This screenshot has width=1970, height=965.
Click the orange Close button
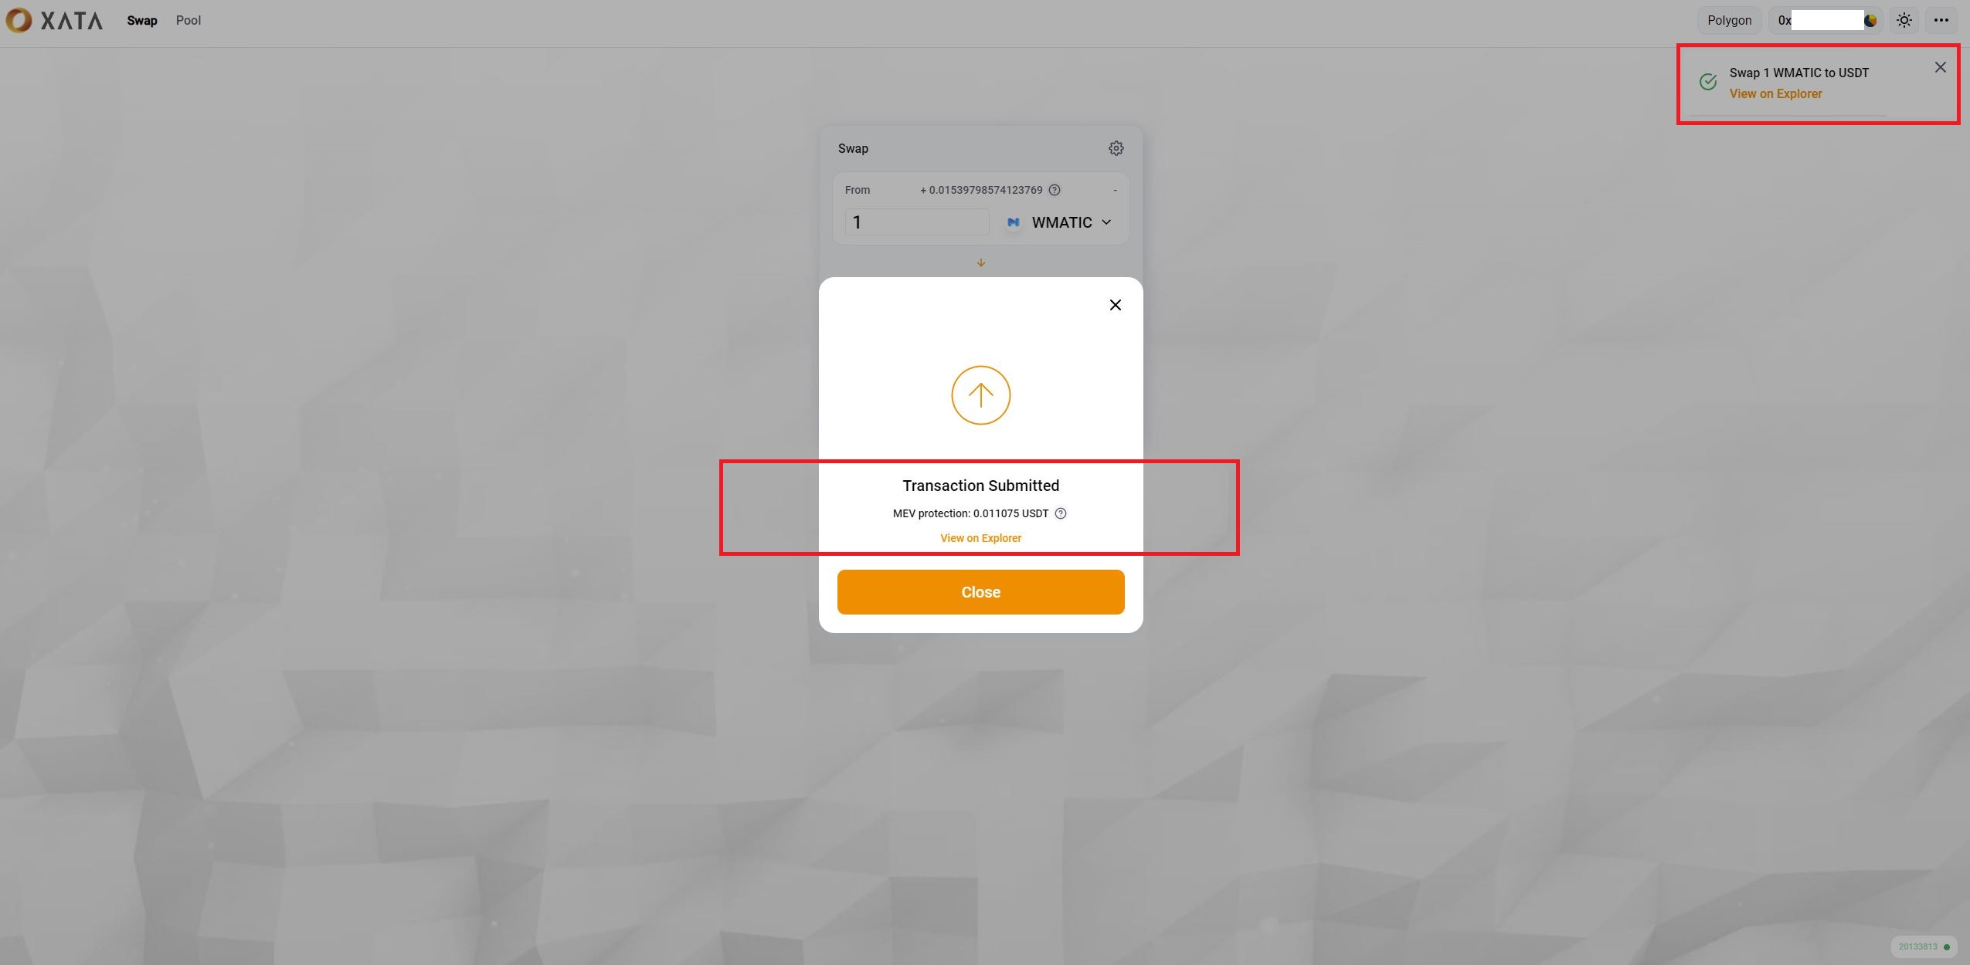[x=980, y=592]
